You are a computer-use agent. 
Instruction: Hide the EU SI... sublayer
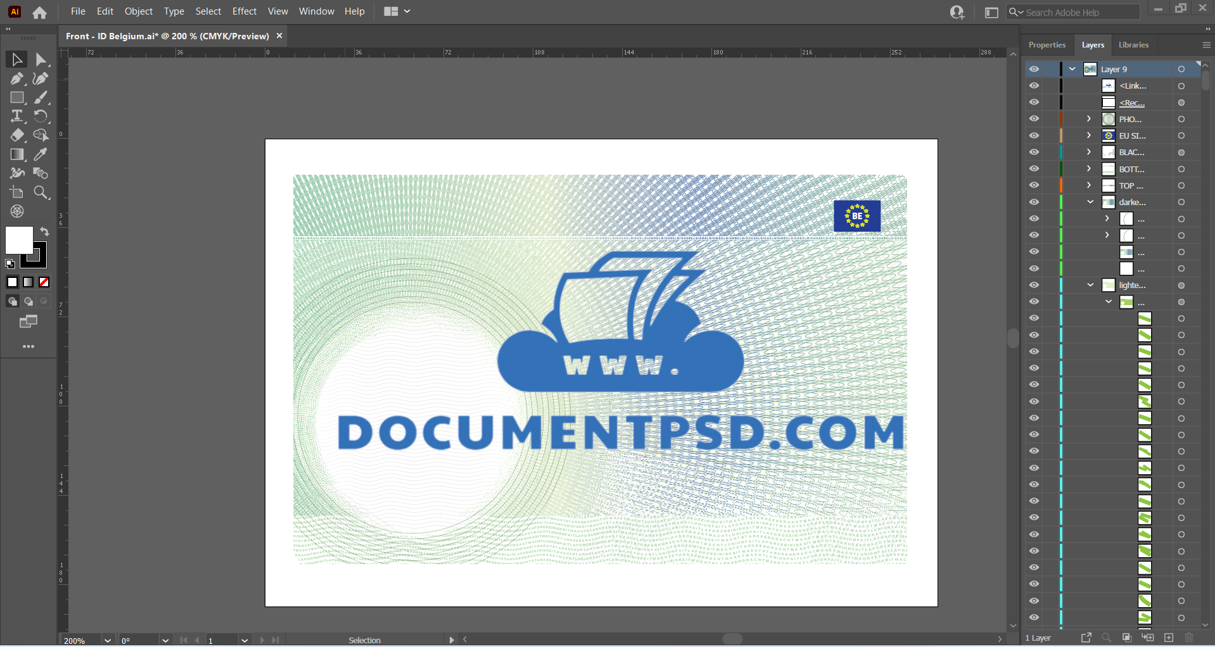(1034, 135)
